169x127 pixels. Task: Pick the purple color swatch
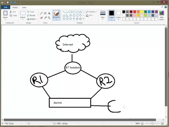coord(157,12)
